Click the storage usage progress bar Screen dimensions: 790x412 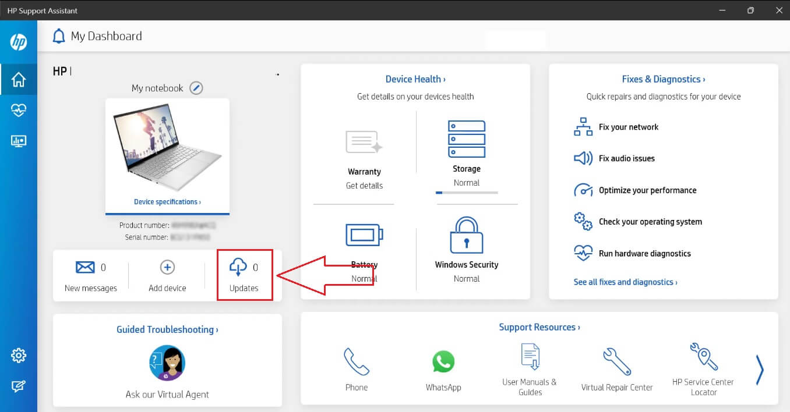(x=467, y=192)
